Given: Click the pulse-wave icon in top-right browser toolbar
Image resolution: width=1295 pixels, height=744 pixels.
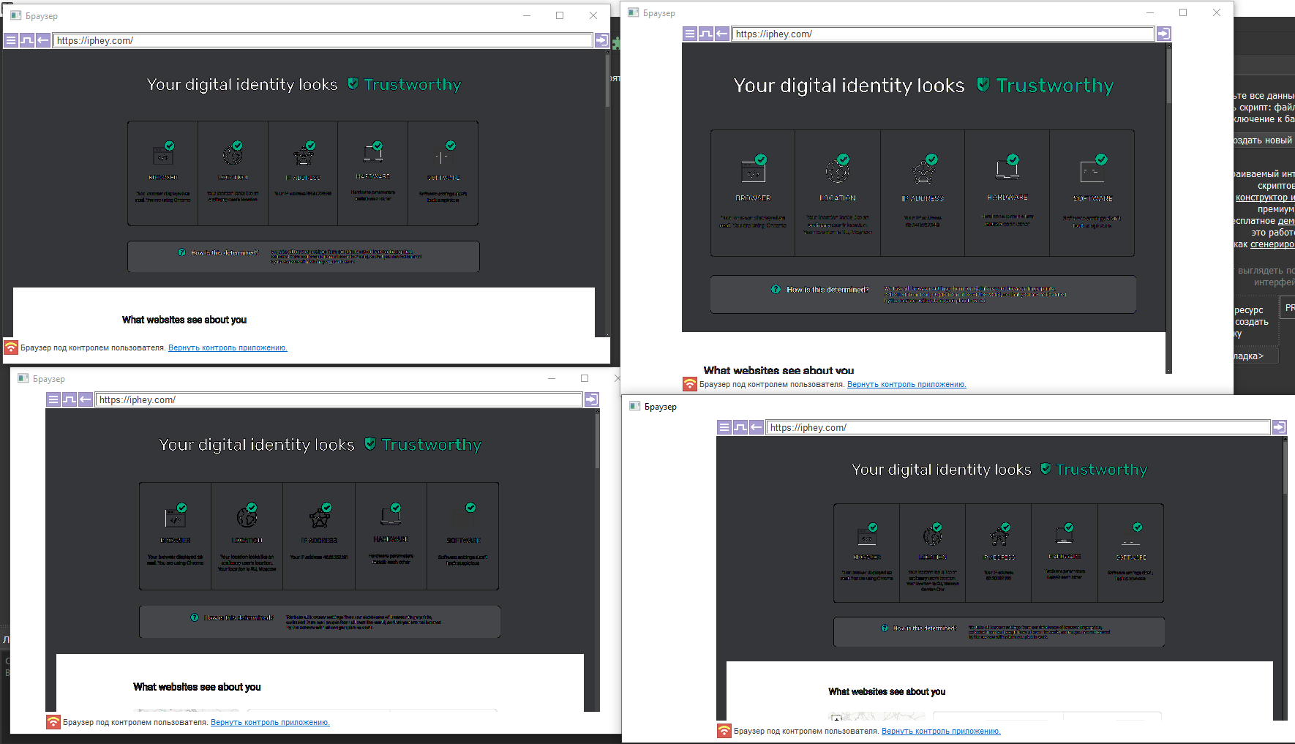Looking at the screenshot, I should 706,34.
